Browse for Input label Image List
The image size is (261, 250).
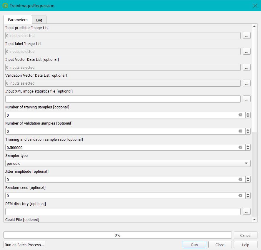click(247, 51)
